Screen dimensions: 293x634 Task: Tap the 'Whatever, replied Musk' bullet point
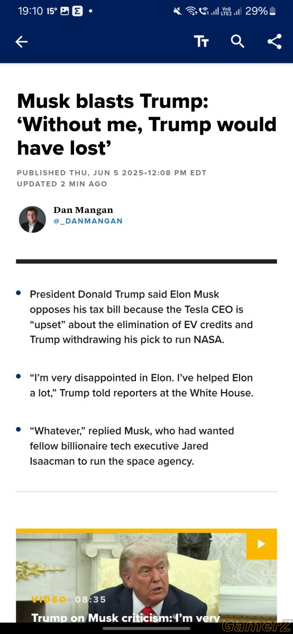[x=132, y=446]
